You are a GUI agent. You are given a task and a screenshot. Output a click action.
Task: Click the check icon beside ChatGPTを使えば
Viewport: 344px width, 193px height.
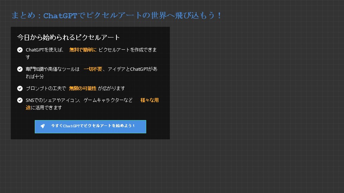pos(20,50)
